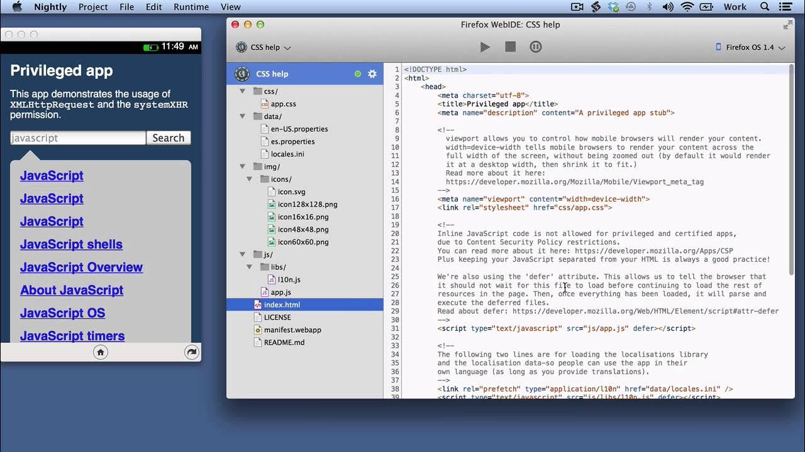Click the Dropbox icon in menu bar
This screenshot has width=805, height=452.
tap(613, 7)
